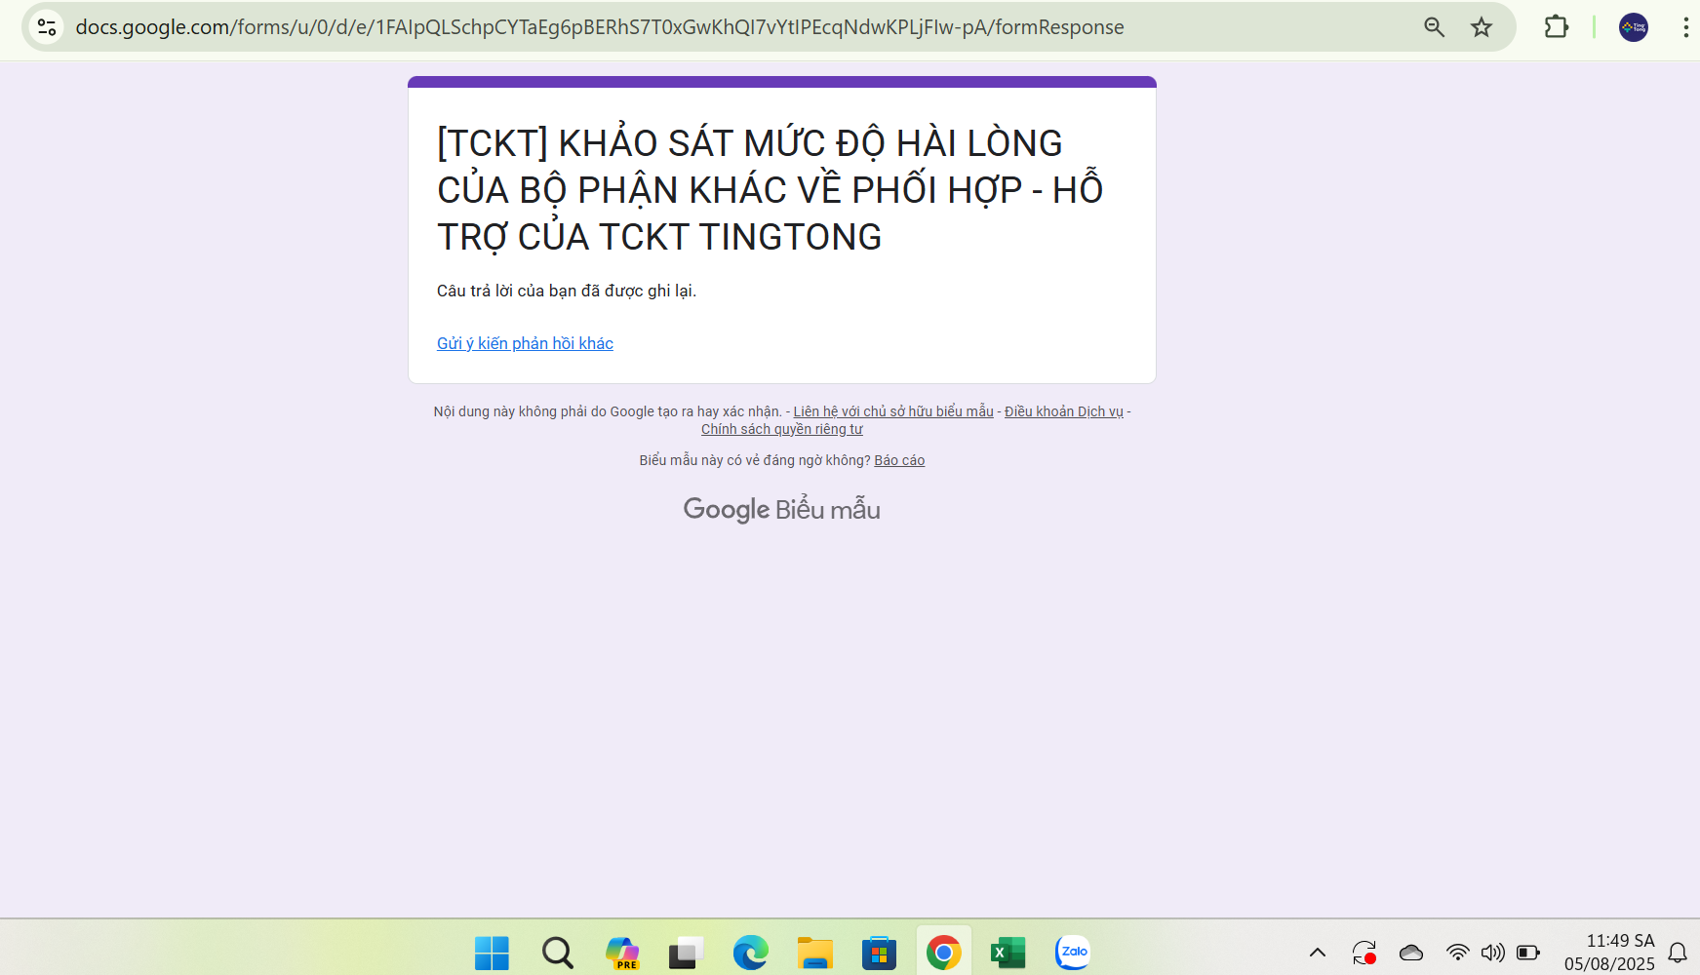This screenshot has width=1700, height=975.
Task: Bookmark this page with the star icon
Action: [1482, 27]
